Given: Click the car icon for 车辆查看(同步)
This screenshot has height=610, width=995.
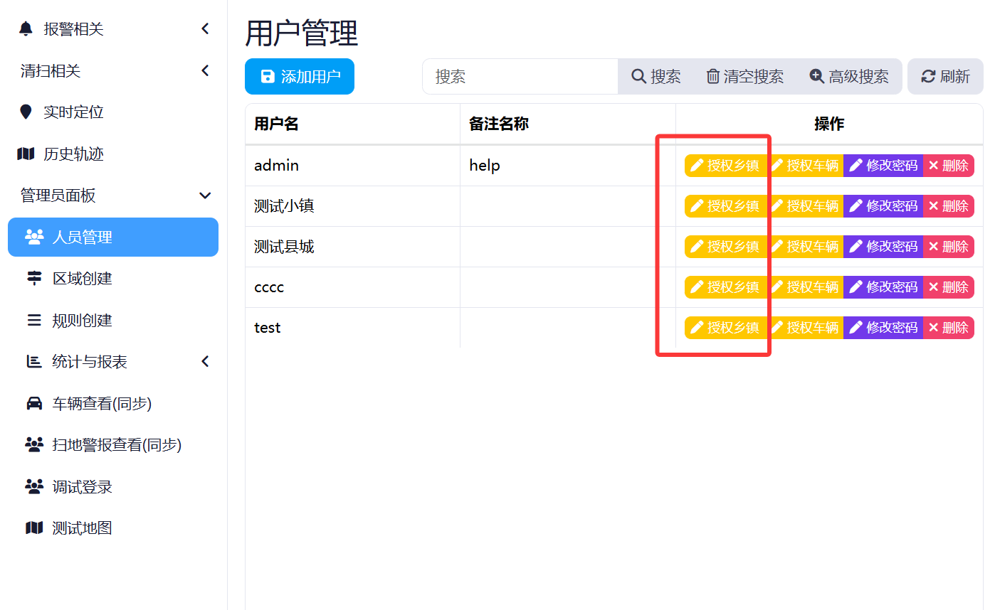Looking at the screenshot, I should [x=34, y=404].
